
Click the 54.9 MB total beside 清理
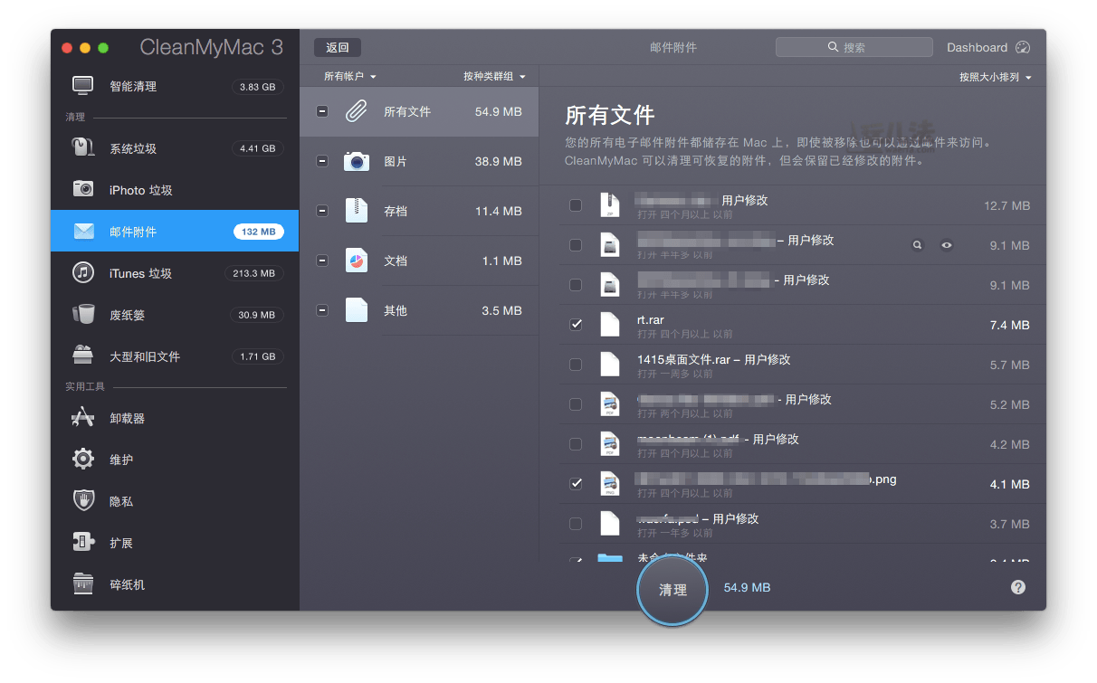click(747, 587)
